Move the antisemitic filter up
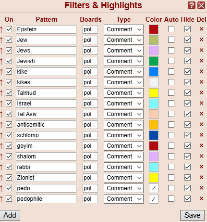Viewport: 207px width, 222px height. [x=1, y=125]
